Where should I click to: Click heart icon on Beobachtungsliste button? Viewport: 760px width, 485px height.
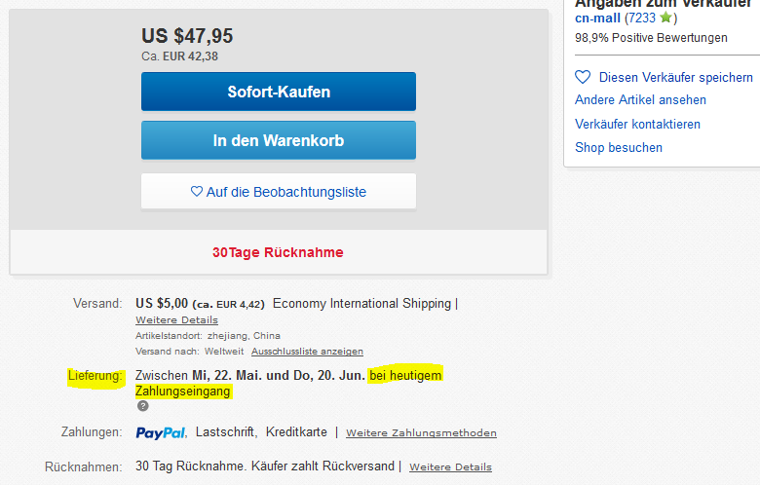tap(196, 192)
